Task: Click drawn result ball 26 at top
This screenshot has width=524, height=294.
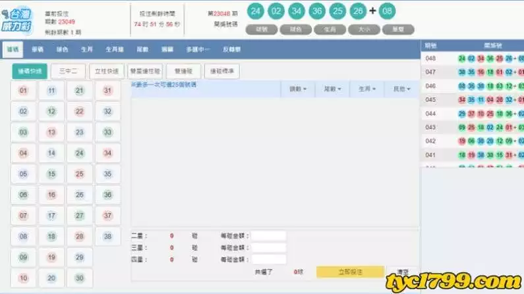Action: click(x=359, y=11)
